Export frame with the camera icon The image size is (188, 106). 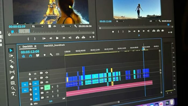point(162,30)
